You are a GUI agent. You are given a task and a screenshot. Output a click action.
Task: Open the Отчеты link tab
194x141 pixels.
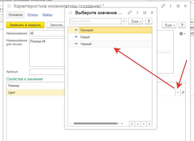coord(33,15)
